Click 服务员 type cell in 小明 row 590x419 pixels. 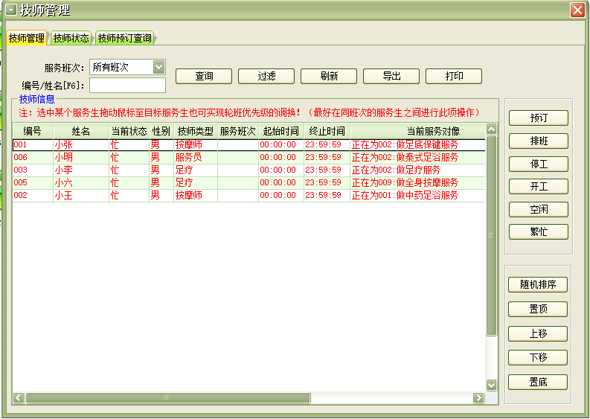click(196, 157)
